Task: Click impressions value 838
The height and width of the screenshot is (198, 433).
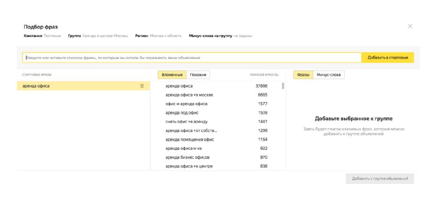Action: 264,166
